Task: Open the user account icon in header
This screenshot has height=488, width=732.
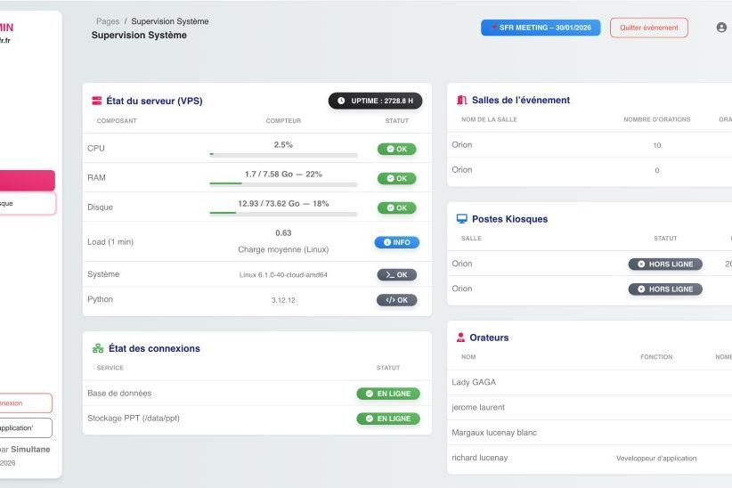Action: tap(721, 28)
